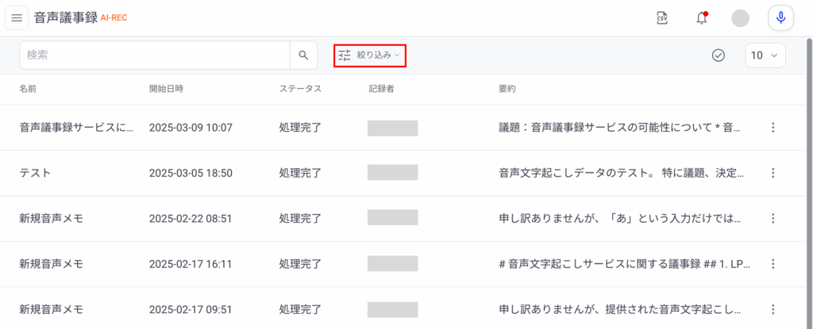This screenshot has width=813, height=329.
Task: Open more options for 2025-02-17 16:11 row
Action: pyautogui.click(x=773, y=264)
